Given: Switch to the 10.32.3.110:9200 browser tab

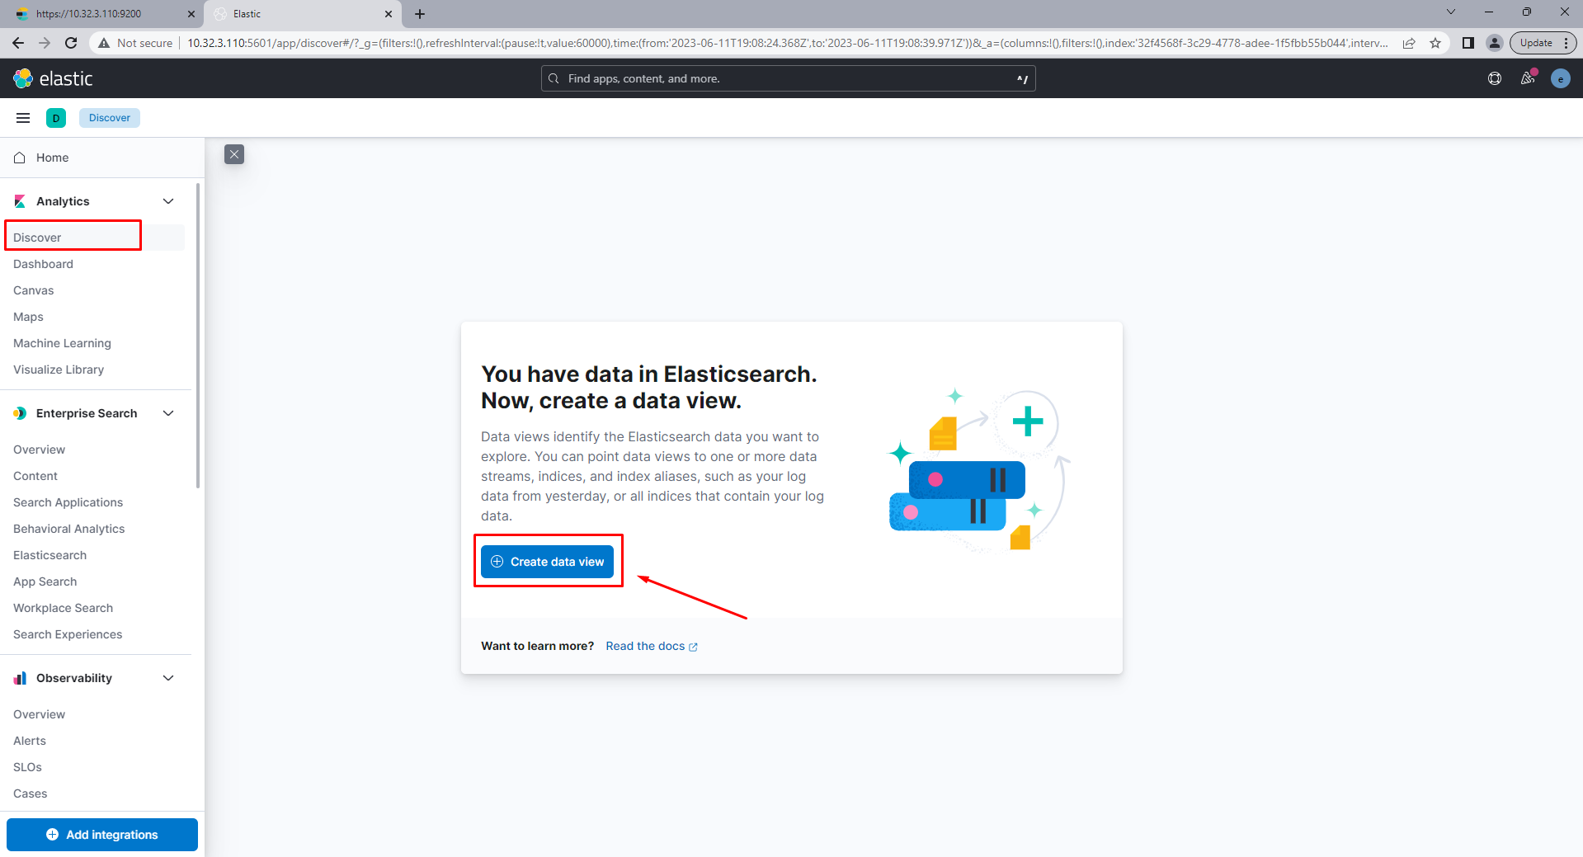Looking at the screenshot, I should point(102,14).
